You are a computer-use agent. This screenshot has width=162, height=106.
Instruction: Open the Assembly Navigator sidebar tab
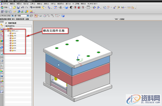(x=2, y=25)
